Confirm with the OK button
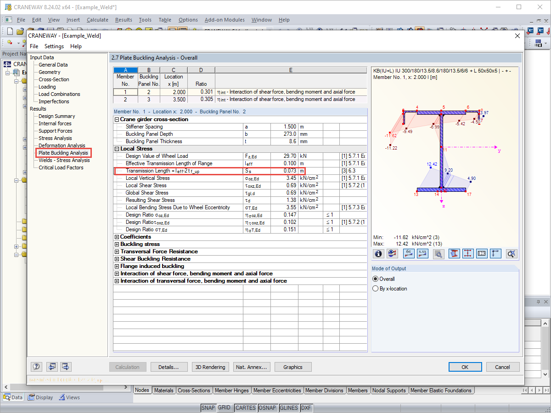Image resolution: width=551 pixels, height=413 pixels. click(465, 367)
